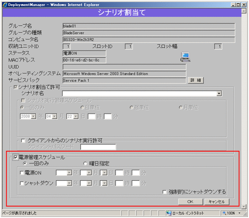Maximize the DeploymentManager window
Image resolution: width=249 pixels, height=218 pixels.
point(238,5)
